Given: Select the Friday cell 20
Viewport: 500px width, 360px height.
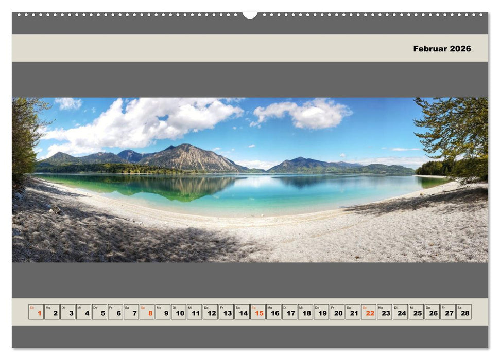Looking at the screenshot, I should (336, 312).
